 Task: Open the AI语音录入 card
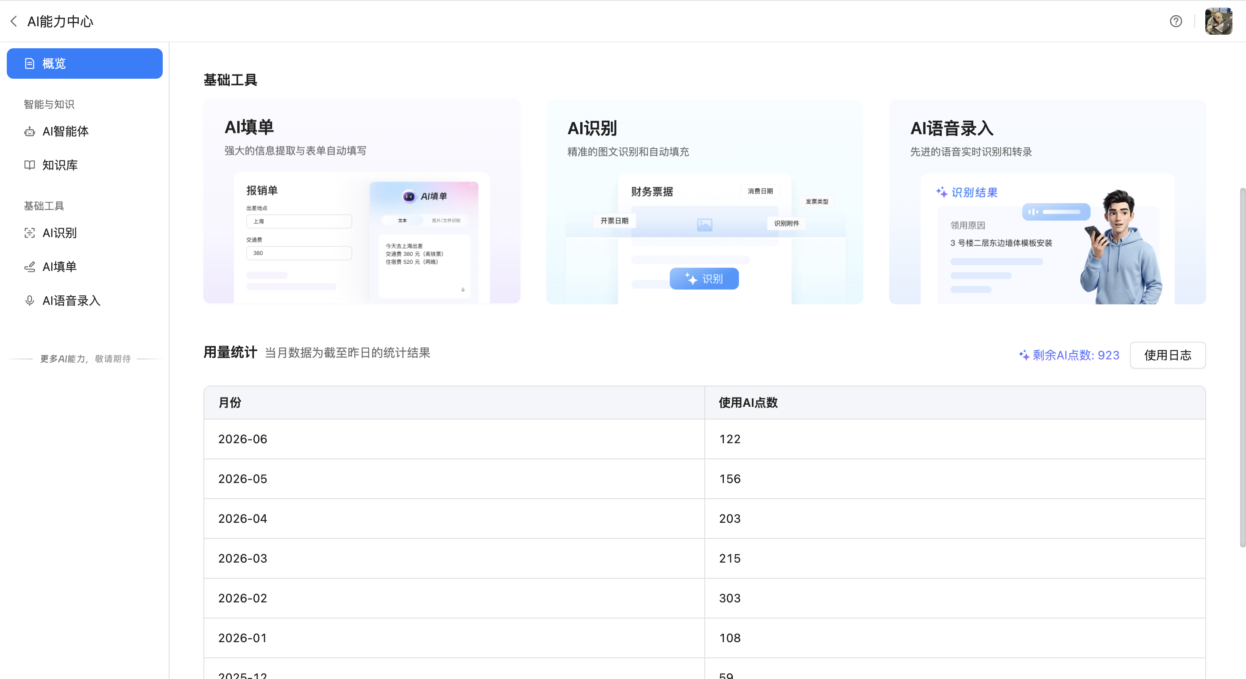click(x=1047, y=202)
